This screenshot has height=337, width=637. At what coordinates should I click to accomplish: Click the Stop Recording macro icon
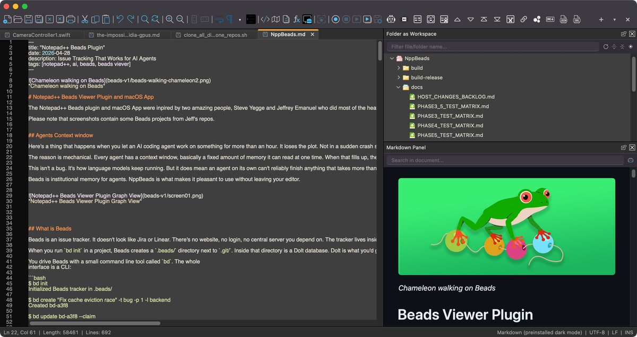click(346, 20)
